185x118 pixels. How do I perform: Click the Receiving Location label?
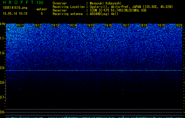(x=69, y=7)
